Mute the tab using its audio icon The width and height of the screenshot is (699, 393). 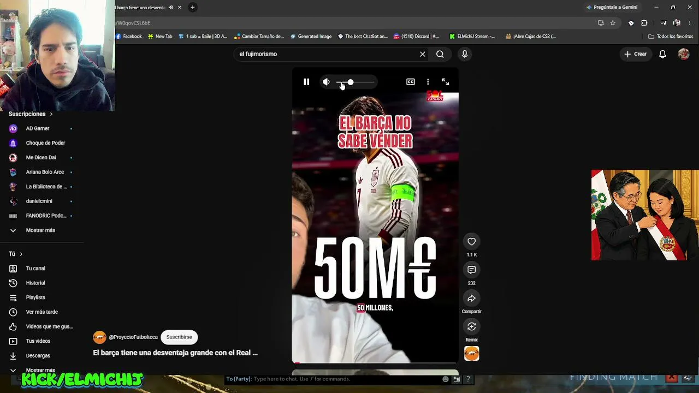tap(171, 8)
